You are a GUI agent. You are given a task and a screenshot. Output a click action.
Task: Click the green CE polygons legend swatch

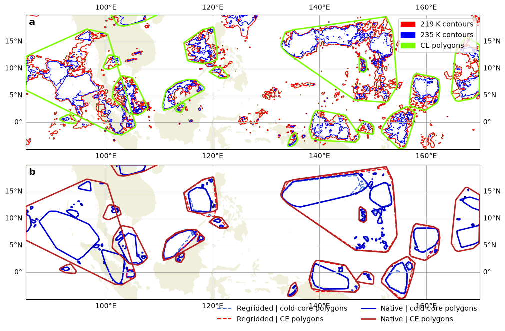coord(408,46)
